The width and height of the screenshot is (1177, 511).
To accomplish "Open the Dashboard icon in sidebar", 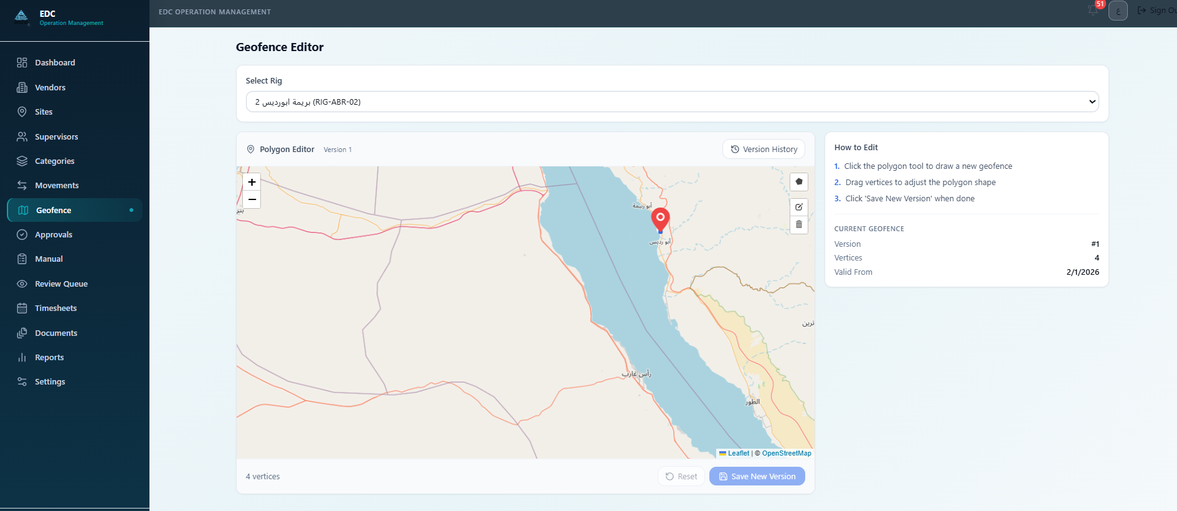I will pyautogui.click(x=22, y=62).
